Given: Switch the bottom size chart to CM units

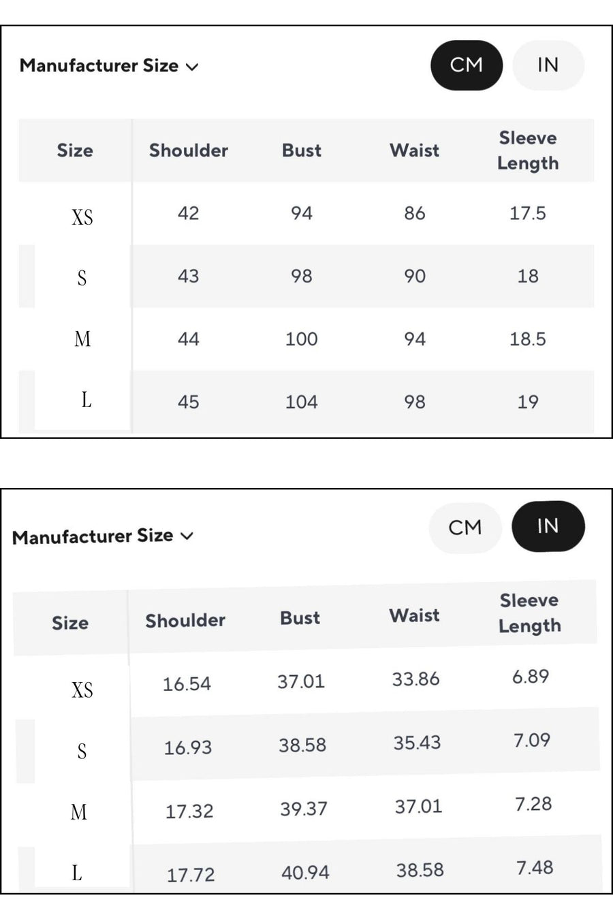Looking at the screenshot, I should click(465, 528).
